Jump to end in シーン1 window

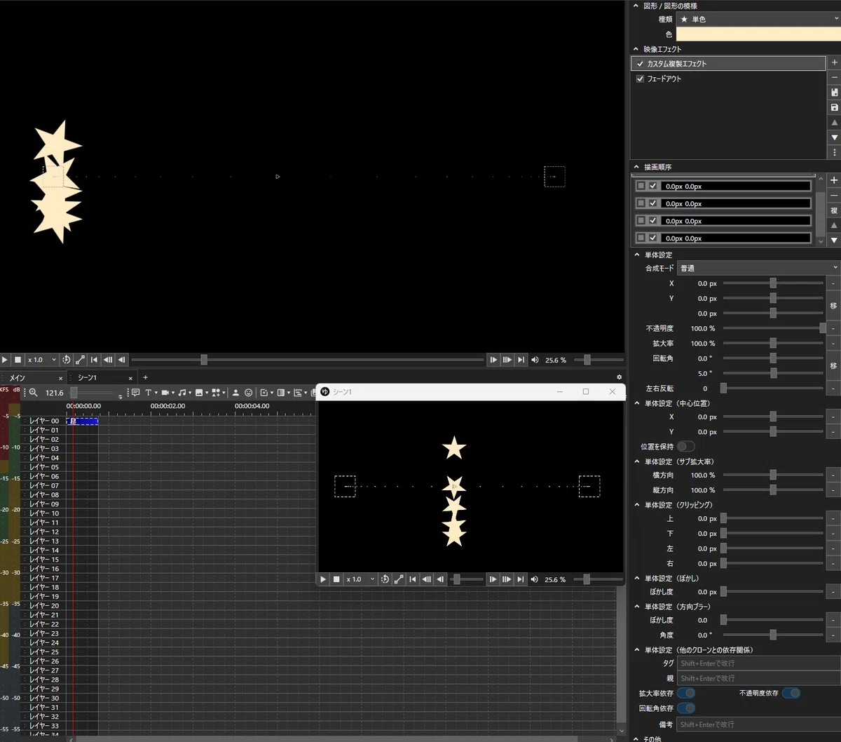pyautogui.click(x=520, y=579)
